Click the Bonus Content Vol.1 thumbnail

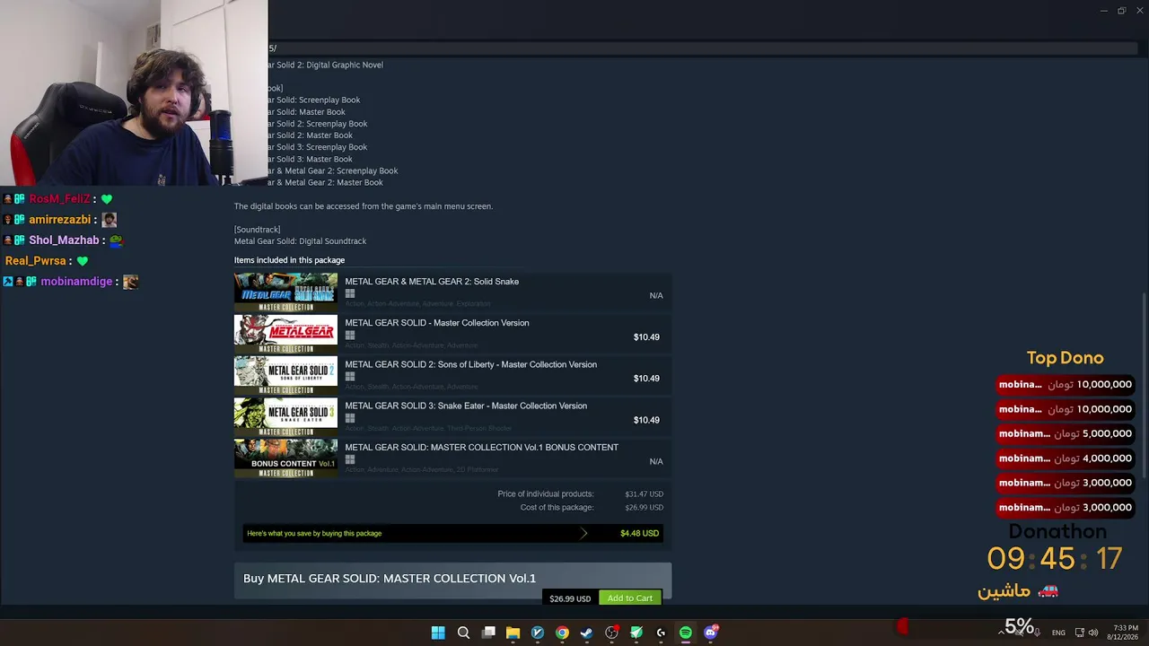(x=285, y=458)
